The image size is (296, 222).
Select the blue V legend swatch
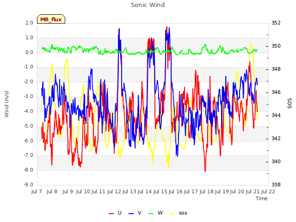coord(131,213)
